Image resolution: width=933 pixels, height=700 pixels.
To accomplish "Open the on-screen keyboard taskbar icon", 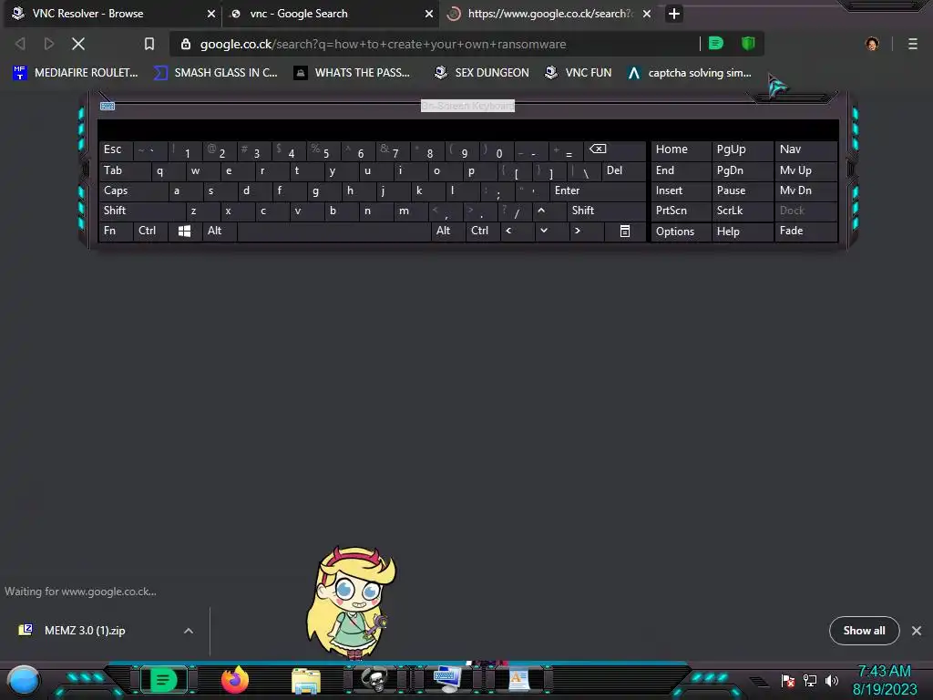I will pyautogui.click(x=446, y=680).
